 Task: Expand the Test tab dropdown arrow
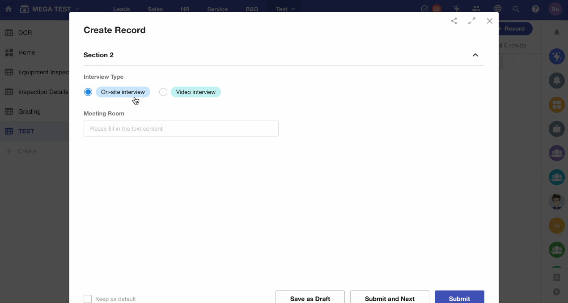tap(293, 9)
